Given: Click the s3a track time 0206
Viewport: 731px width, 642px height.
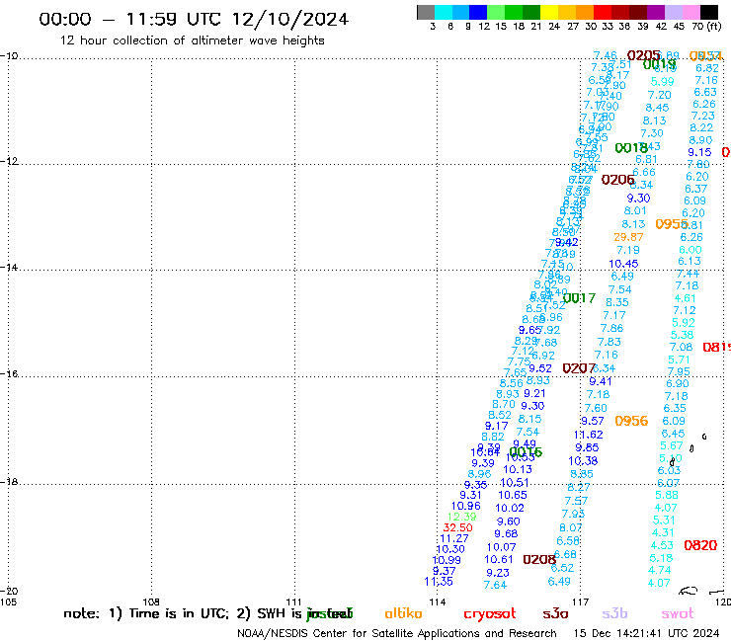Looking at the screenshot, I should [x=617, y=180].
